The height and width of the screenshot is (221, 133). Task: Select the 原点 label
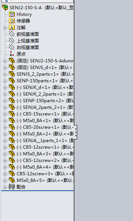point(21,54)
